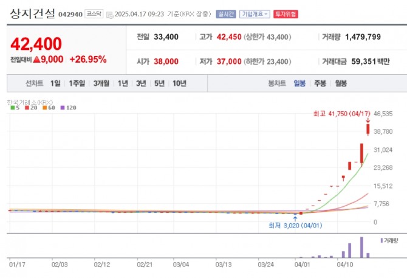Show the 1년 line chart
Screen dimensions: 407x278
click(123, 83)
